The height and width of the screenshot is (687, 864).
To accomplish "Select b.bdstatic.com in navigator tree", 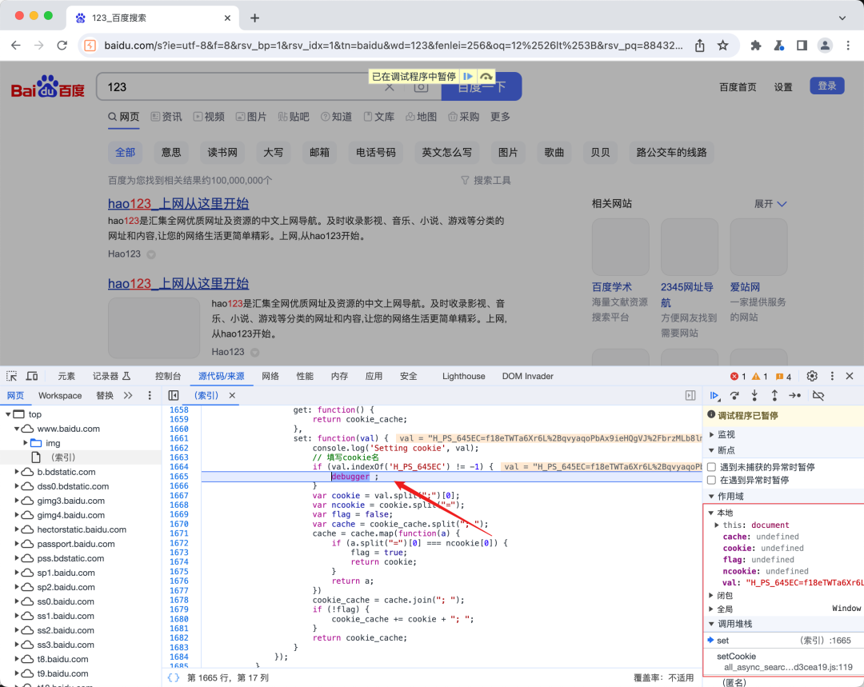I will 66,472.
